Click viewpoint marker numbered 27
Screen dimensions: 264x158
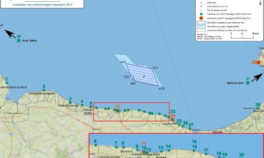tap(190, 129)
